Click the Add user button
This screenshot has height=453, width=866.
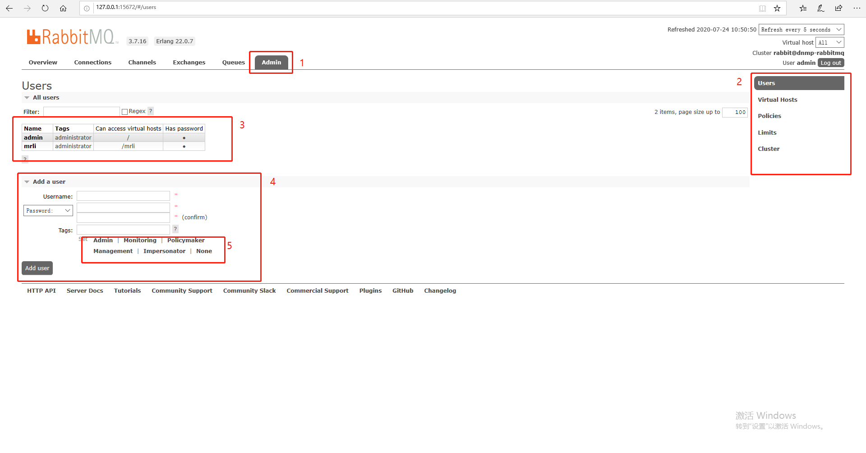[x=37, y=268]
